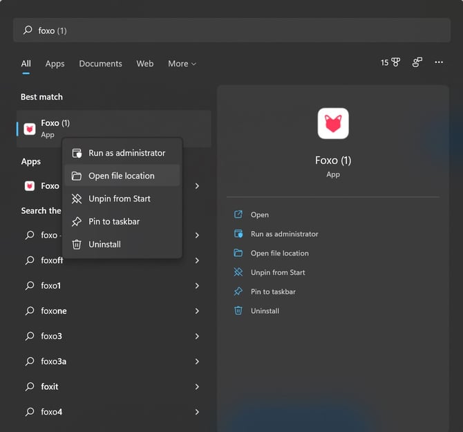Expand the foxo4 suggestion chevron
Viewport: 463px width, 432px height.
pos(197,412)
